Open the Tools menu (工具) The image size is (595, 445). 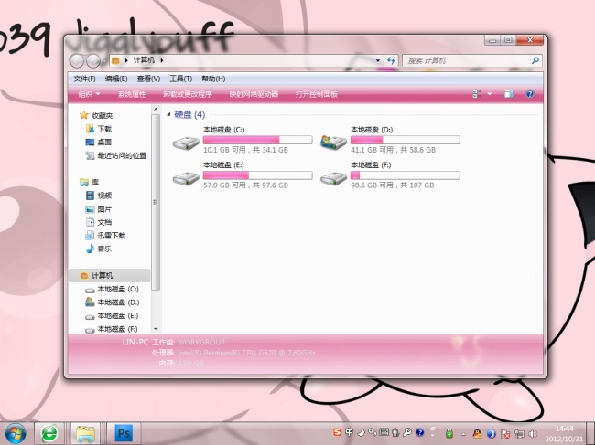coord(180,79)
